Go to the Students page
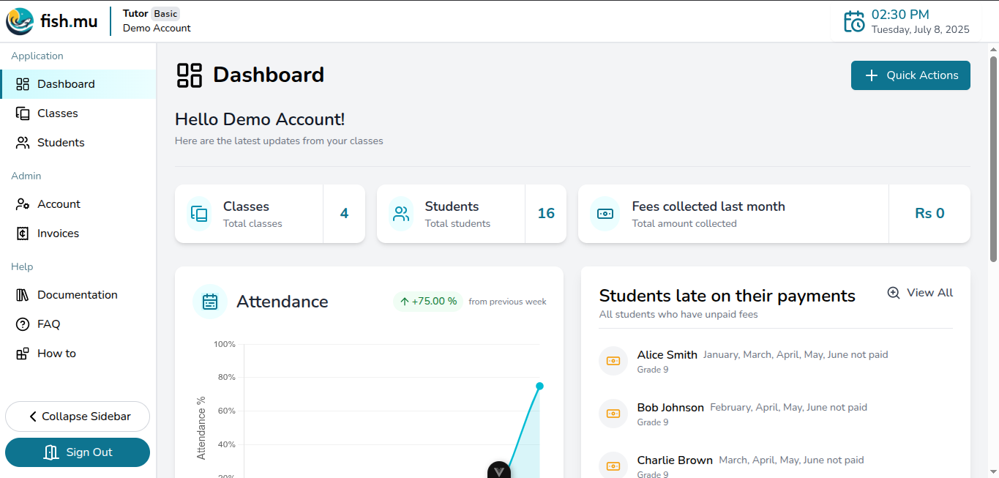Image resolution: width=999 pixels, height=478 pixels. [78, 143]
